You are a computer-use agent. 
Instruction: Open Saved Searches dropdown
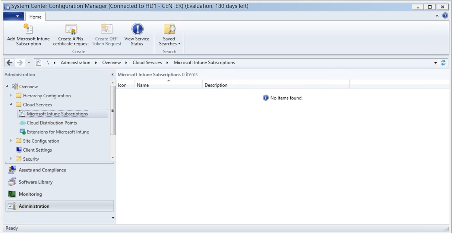tap(169, 35)
